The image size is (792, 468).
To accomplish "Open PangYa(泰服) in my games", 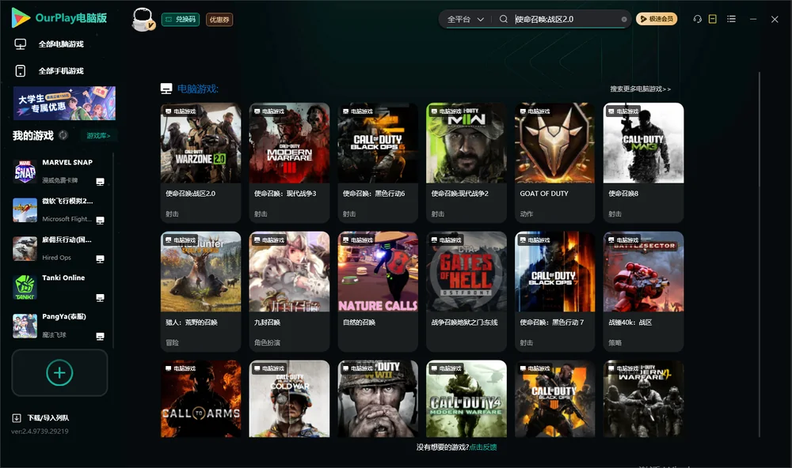I will [x=59, y=326].
